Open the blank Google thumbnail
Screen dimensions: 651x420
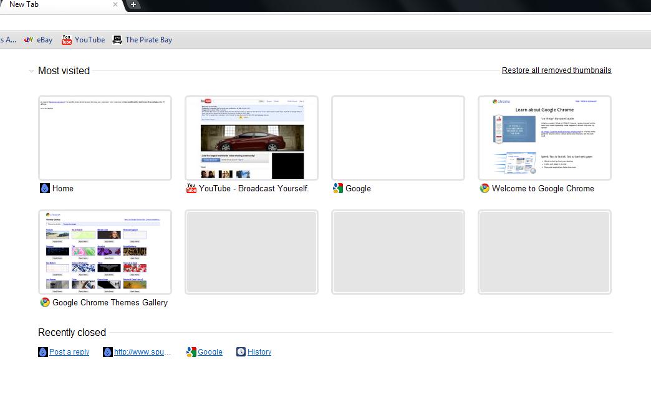pos(398,138)
